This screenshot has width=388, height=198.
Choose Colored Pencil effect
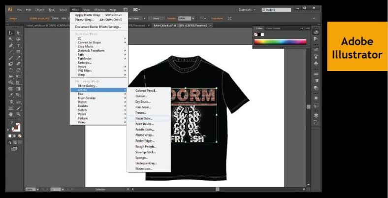point(149,91)
